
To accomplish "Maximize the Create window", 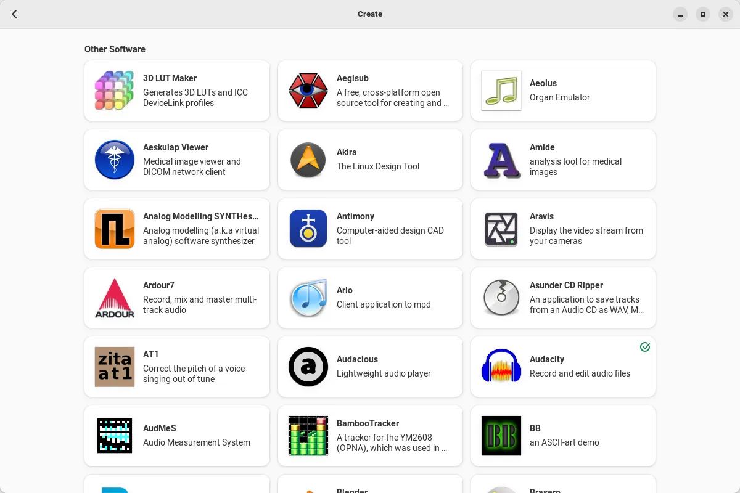I will 703,14.
